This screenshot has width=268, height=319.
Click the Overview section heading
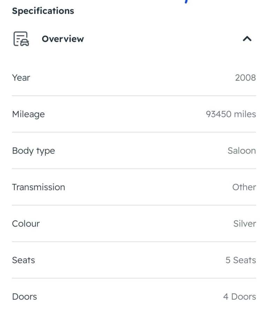(63, 39)
